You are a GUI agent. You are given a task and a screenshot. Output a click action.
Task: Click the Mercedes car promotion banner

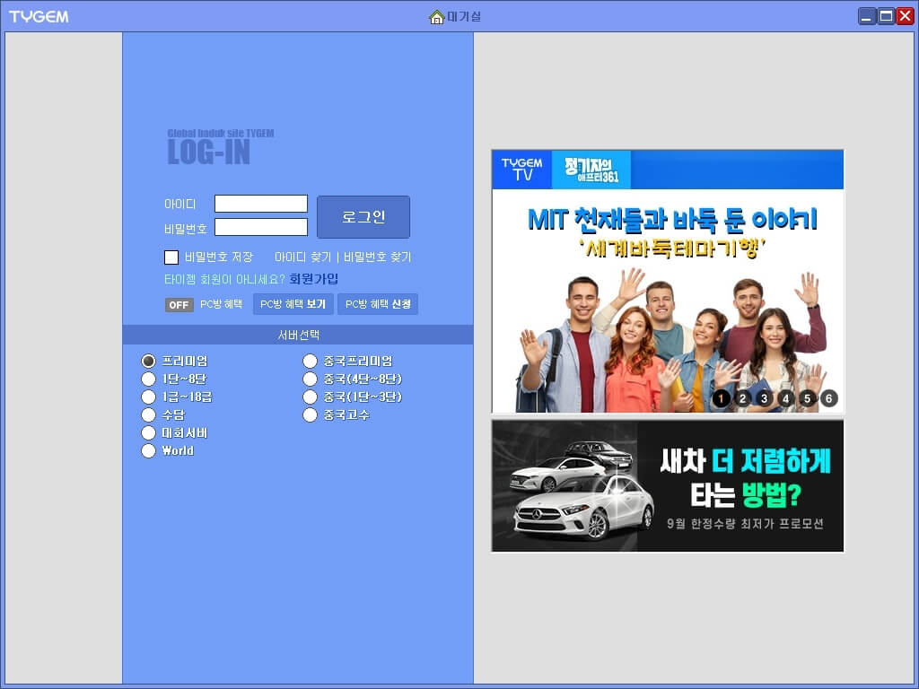pos(668,484)
